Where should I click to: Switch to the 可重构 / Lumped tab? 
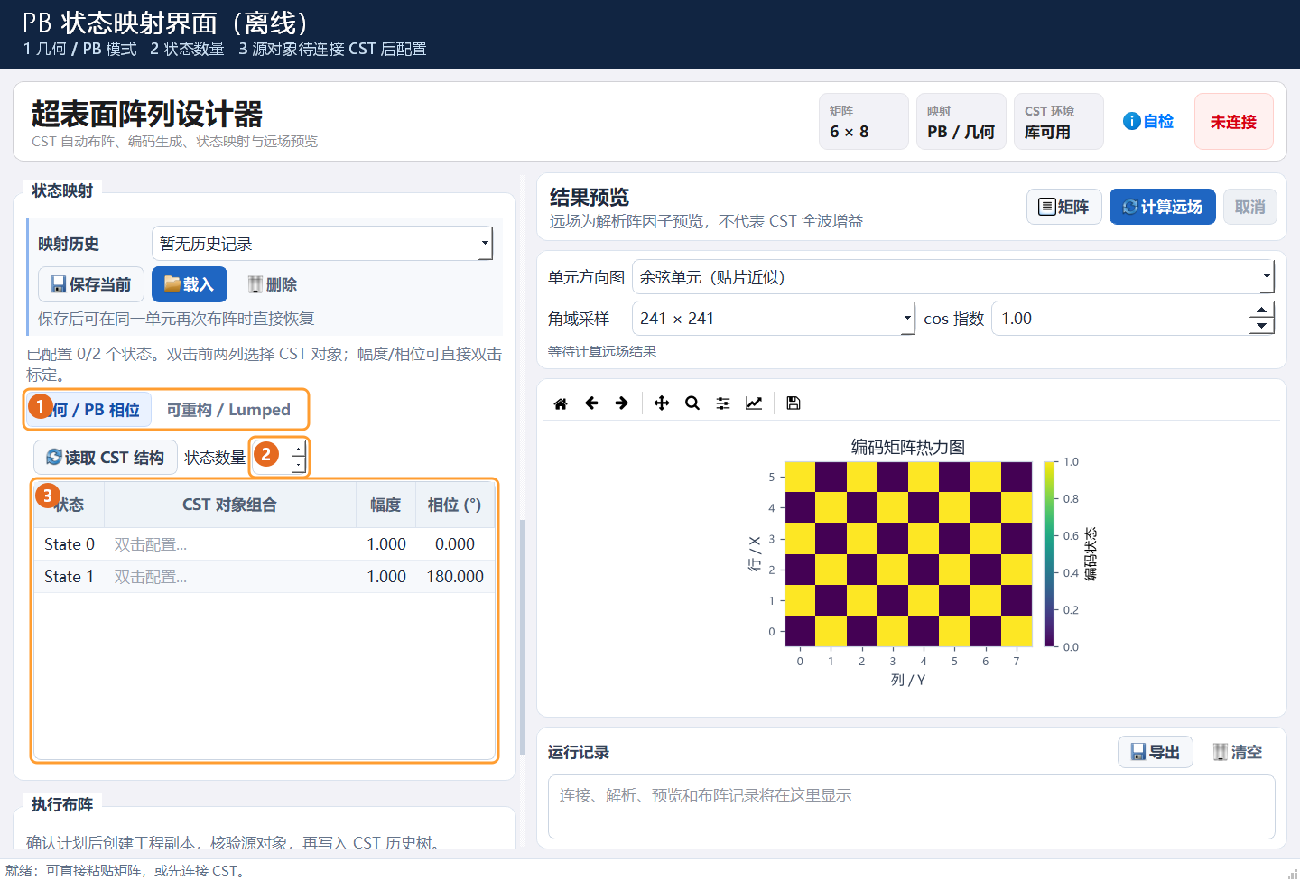[228, 410]
